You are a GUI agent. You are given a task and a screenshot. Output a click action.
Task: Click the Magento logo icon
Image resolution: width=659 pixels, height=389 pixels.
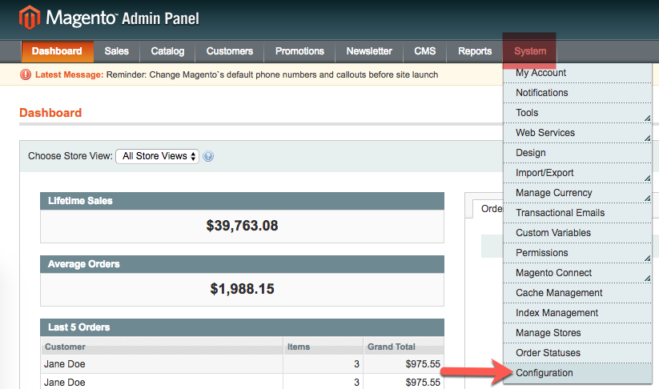30,18
